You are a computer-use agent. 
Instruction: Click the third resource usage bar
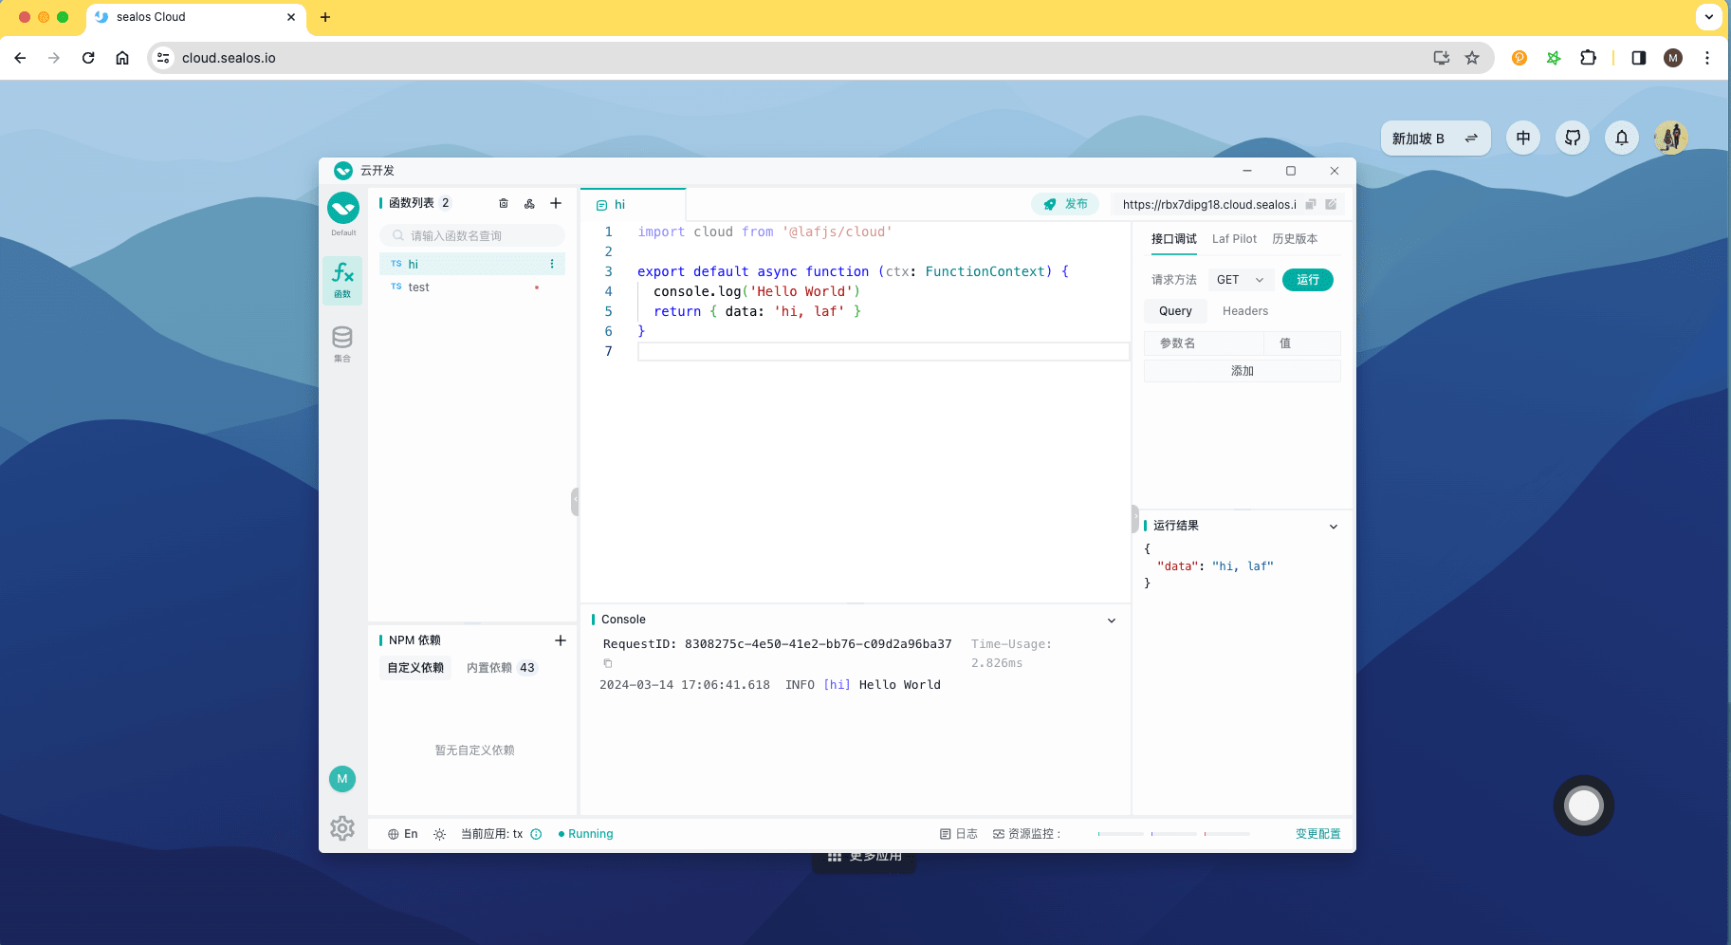pos(1227,834)
